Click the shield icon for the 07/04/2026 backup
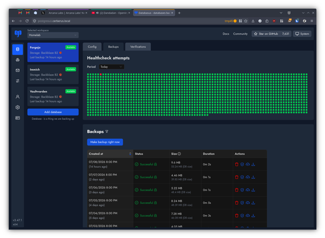The height and width of the screenshot is (238, 325). click(242, 215)
